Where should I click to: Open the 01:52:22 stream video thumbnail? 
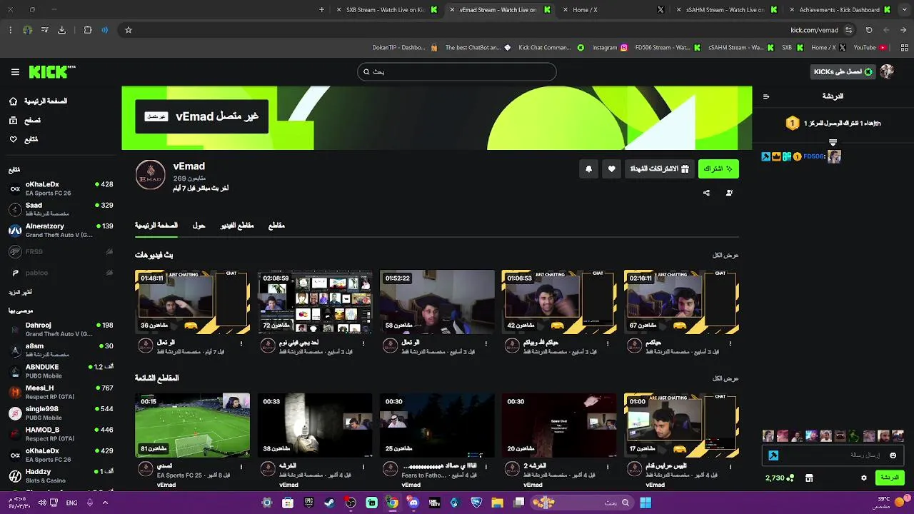tap(437, 302)
